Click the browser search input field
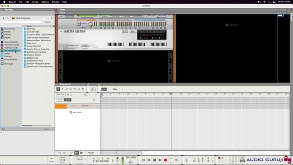 [22, 22]
